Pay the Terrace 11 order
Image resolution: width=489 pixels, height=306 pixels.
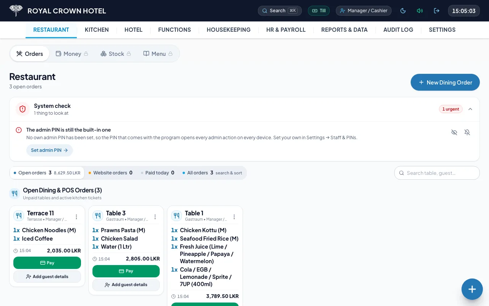(x=47, y=263)
